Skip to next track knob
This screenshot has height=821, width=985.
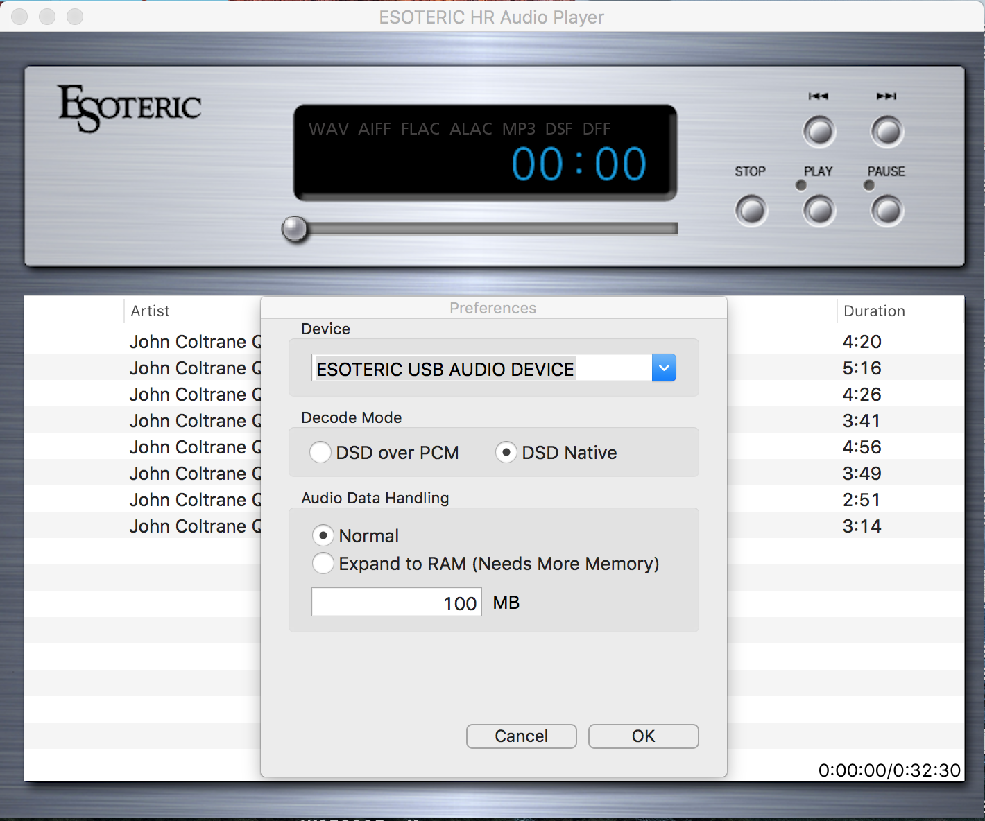point(887,132)
